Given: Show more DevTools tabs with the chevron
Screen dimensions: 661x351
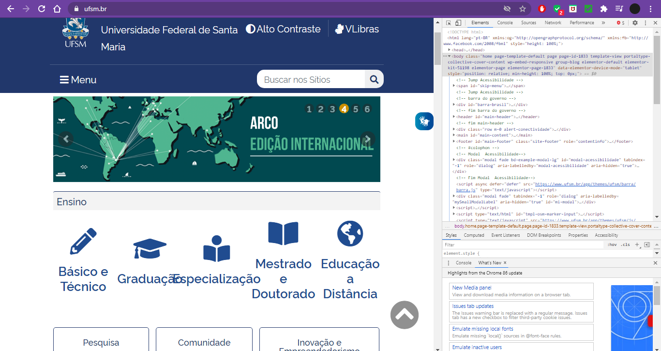Looking at the screenshot, I should (x=603, y=23).
